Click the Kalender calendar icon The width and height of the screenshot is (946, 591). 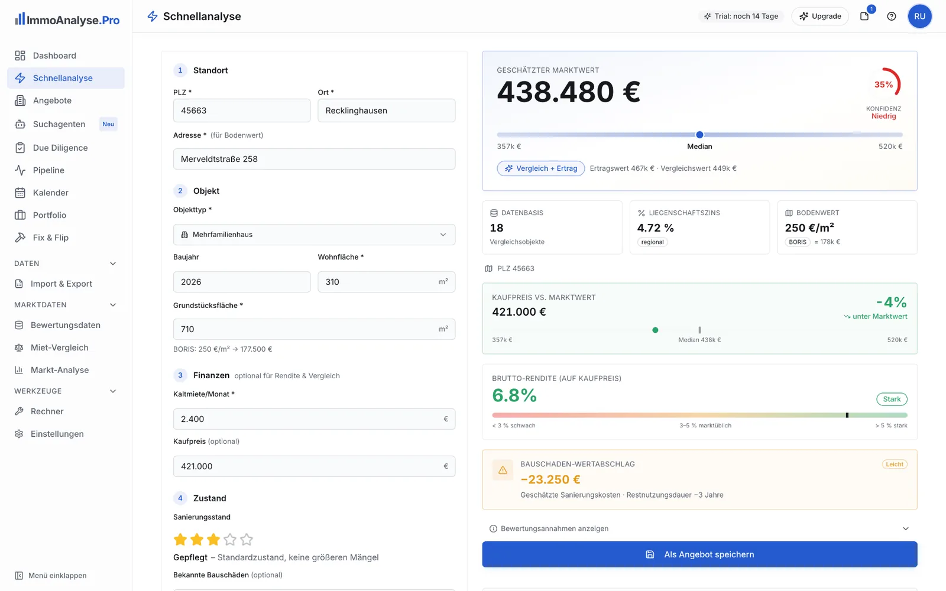[x=20, y=193]
